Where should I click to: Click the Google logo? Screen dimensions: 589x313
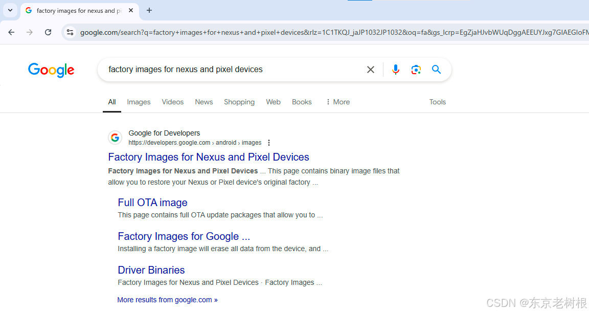point(51,70)
